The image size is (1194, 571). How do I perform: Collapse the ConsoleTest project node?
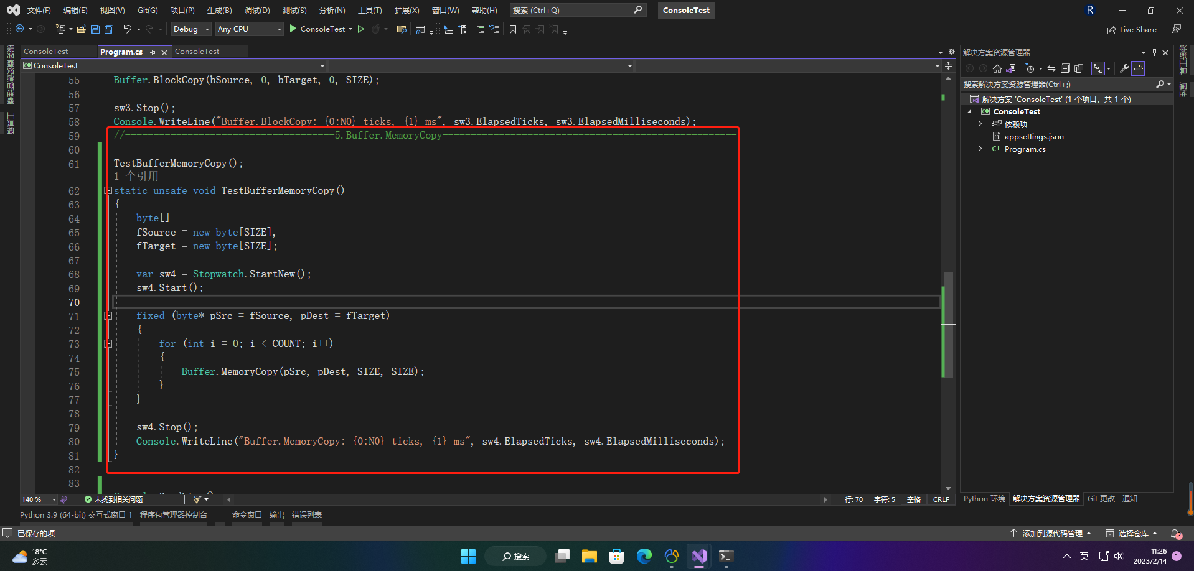[969, 111]
